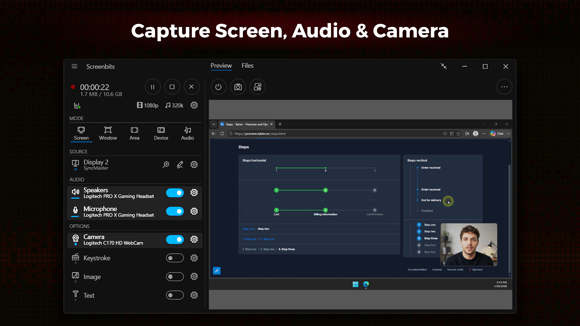Take a screenshot with the camera icon

pyautogui.click(x=238, y=87)
